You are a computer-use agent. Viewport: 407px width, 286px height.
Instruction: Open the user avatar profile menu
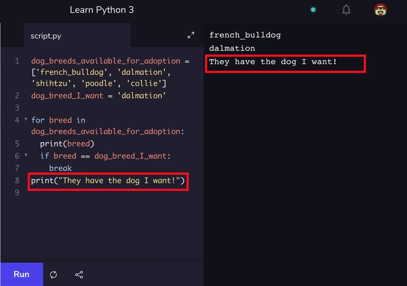[380, 10]
